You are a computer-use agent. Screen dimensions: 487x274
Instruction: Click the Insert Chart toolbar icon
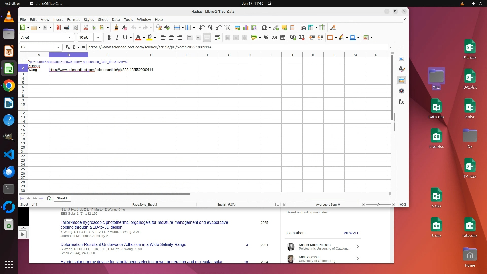coord(246,28)
